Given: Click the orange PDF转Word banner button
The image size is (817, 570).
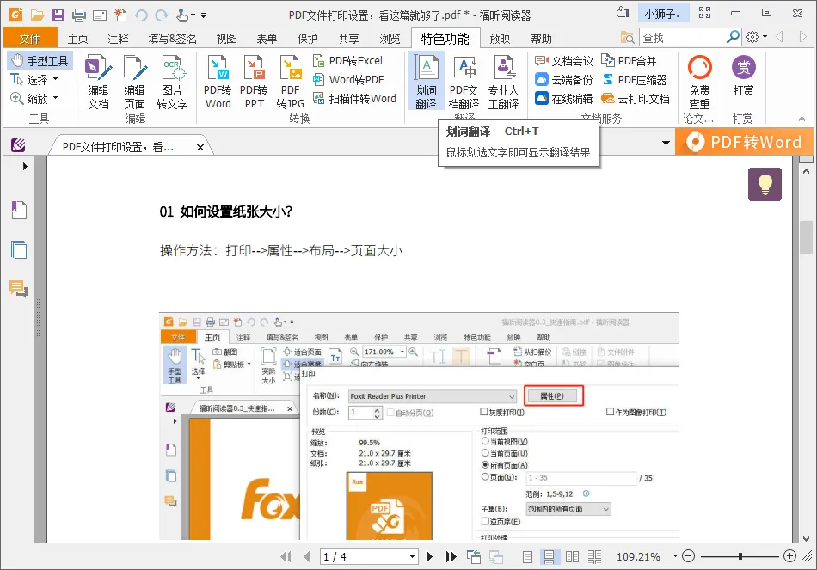Looking at the screenshot, I should pyautogui.click(x=744, y=142).
